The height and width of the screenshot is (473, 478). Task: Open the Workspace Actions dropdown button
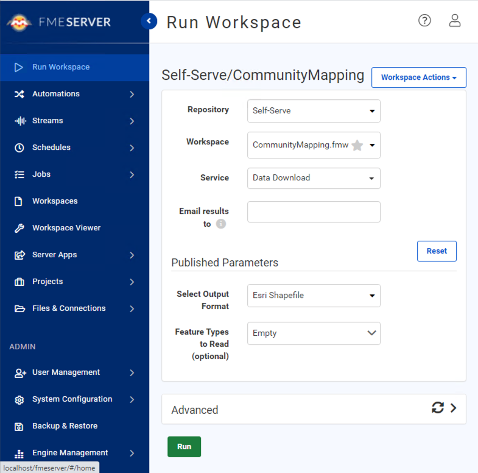tap(418, 77)
